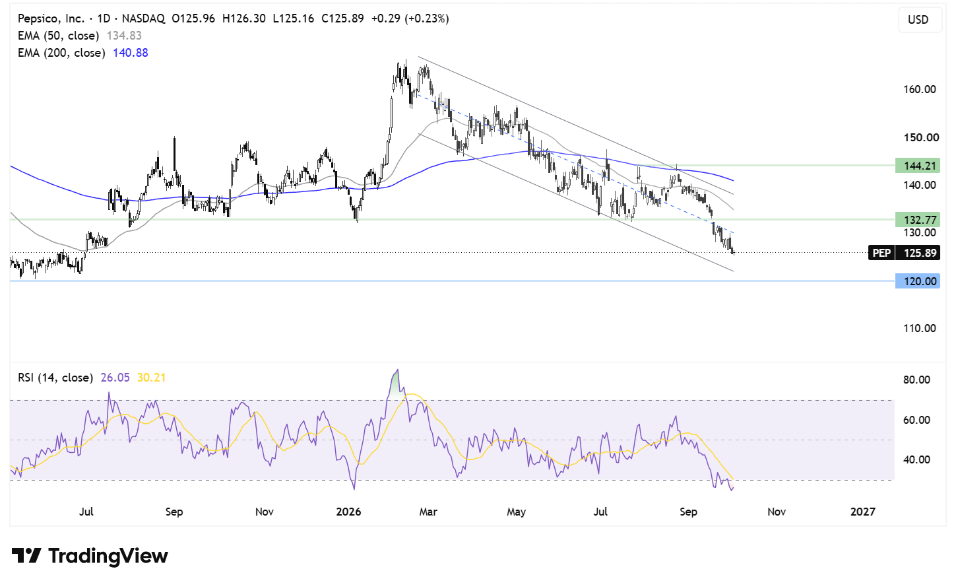Viewport: 956px width, 573px height.
Task: Click the EMA 50 value "134.83"
Action: point(124,36)
